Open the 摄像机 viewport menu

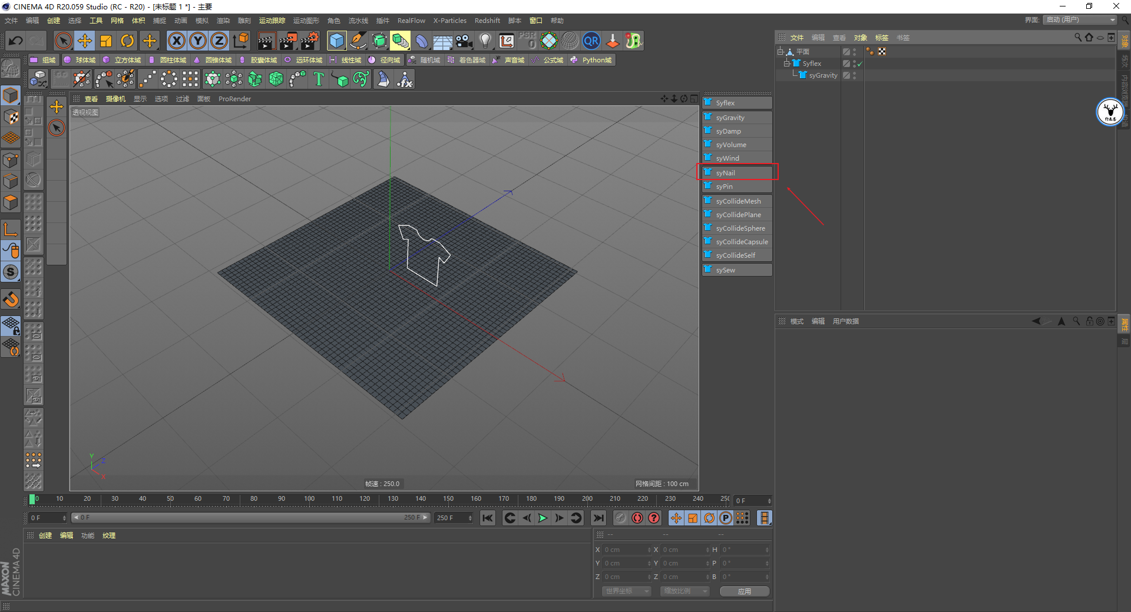tap(115, 99)
